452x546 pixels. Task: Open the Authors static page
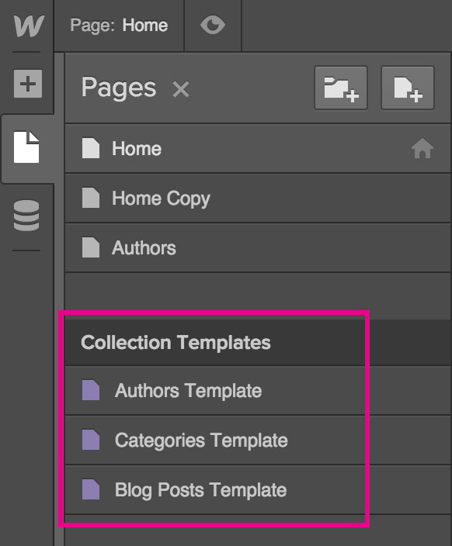[258, 248]
